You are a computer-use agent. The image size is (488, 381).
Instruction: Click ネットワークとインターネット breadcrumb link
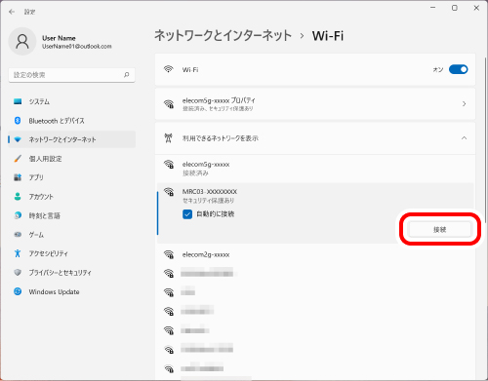223,35
